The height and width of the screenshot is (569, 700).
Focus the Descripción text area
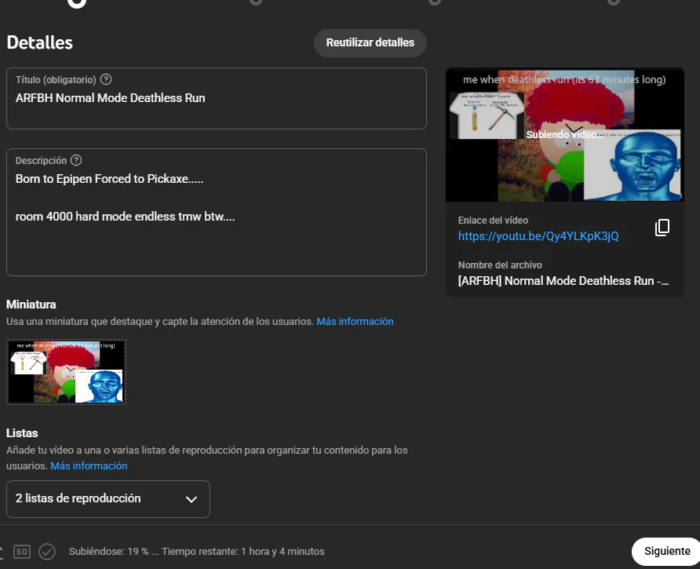[x=217, y=212]
